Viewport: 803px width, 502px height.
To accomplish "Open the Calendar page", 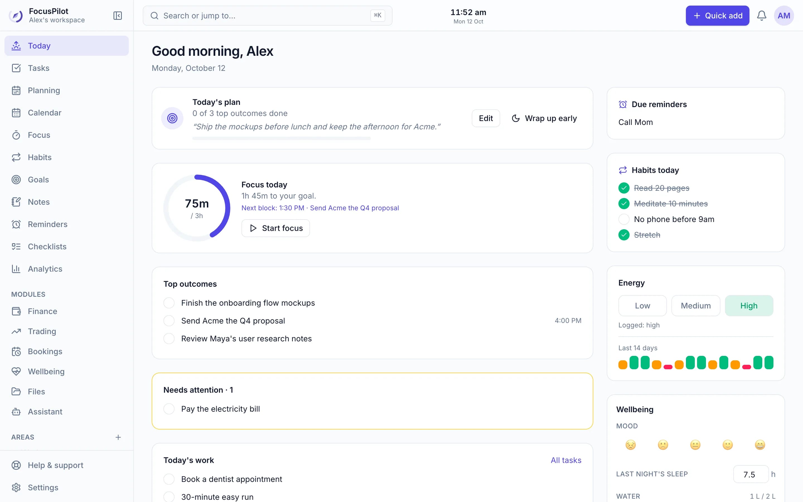I will [x=66, y=113].
